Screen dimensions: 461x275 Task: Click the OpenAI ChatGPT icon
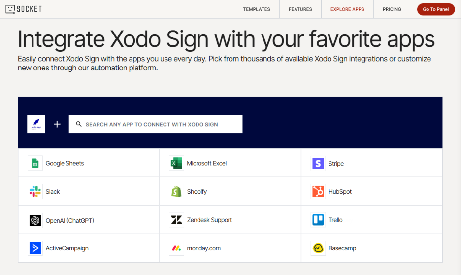click(x=35, y=220)
